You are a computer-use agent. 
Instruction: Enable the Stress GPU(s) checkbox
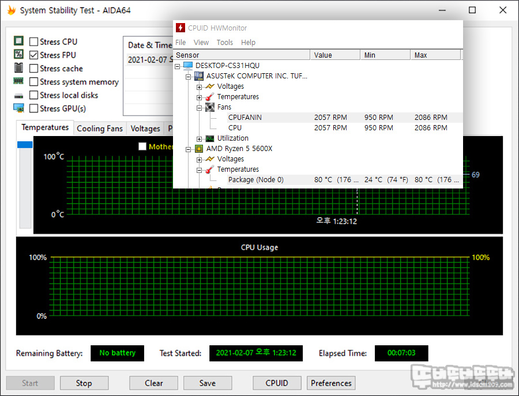click(33, 108)
